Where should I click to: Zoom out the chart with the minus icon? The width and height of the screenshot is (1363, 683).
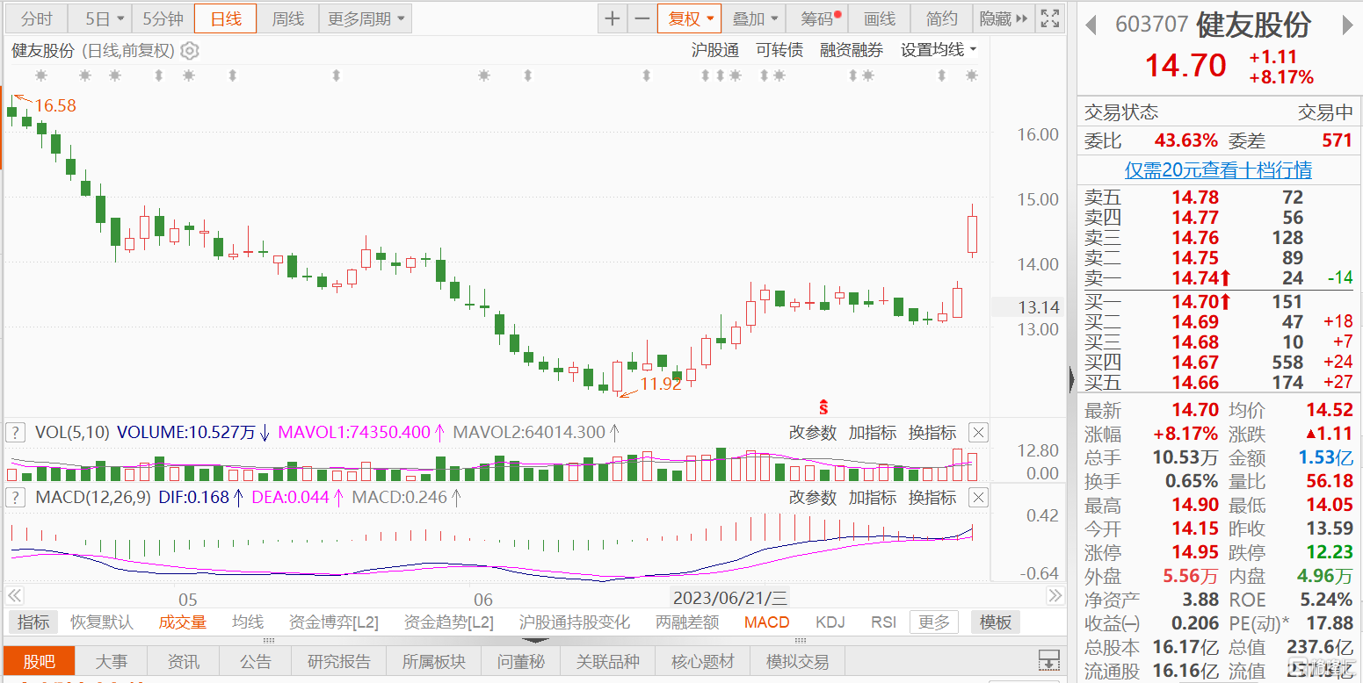tap(642, 18)
